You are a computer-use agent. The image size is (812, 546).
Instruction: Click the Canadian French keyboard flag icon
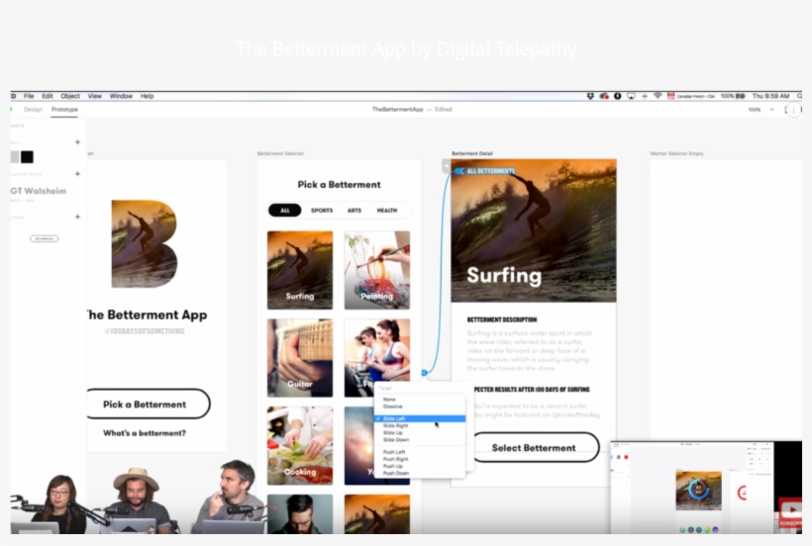coord(670,96)
